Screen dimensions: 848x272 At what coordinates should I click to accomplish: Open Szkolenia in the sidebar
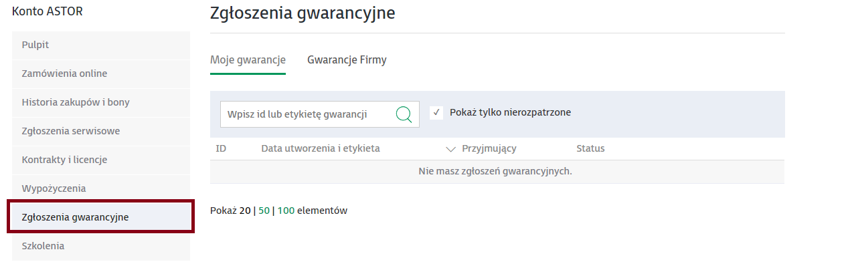[101, 246]
